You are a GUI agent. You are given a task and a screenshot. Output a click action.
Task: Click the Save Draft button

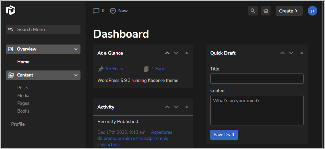[224, 135]
